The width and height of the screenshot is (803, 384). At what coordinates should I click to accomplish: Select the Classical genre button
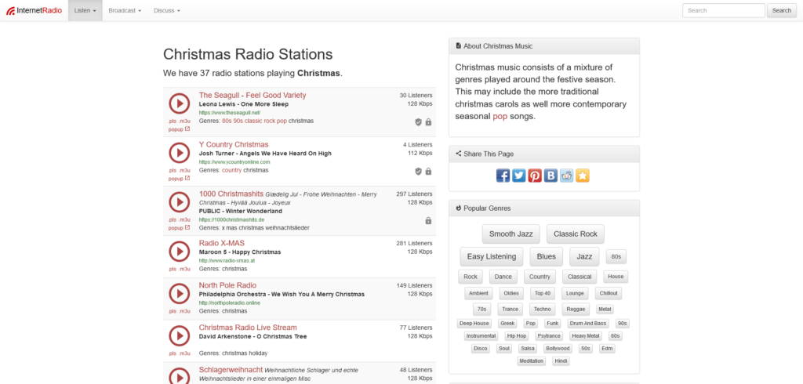(x=580, y=277)
